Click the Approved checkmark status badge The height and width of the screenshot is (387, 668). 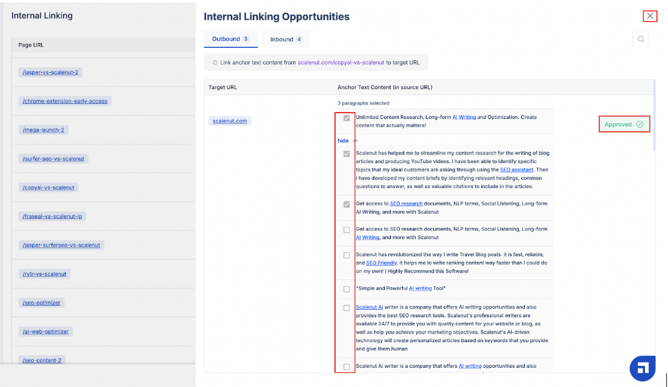pyautogui.click(x=624, y=124)
